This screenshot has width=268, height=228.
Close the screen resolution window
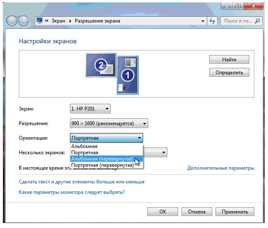(254, 6)
